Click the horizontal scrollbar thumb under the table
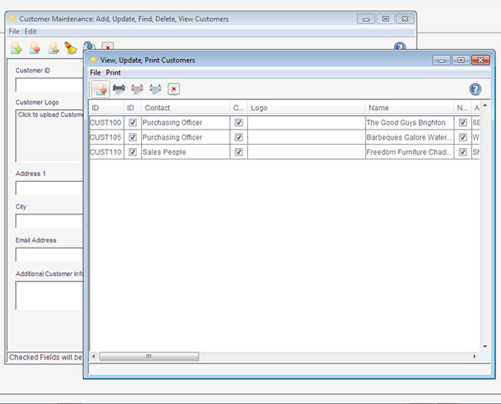501x404 pixels. [149, 356]
